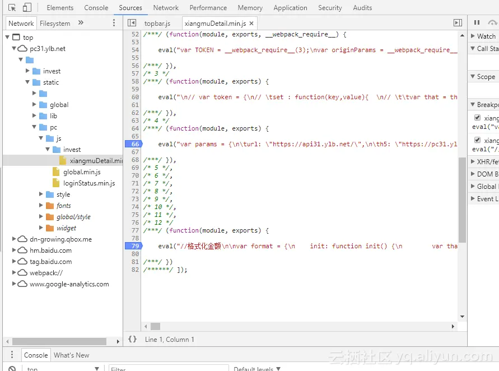Click the console Filter input field

tap(169, 368)
